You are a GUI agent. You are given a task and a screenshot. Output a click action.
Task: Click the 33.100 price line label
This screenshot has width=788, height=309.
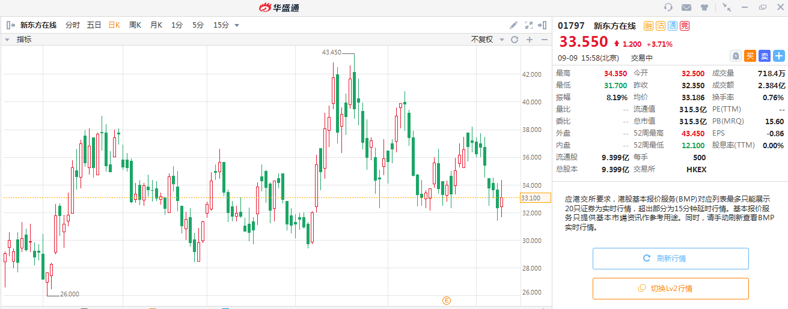[535, 198]
